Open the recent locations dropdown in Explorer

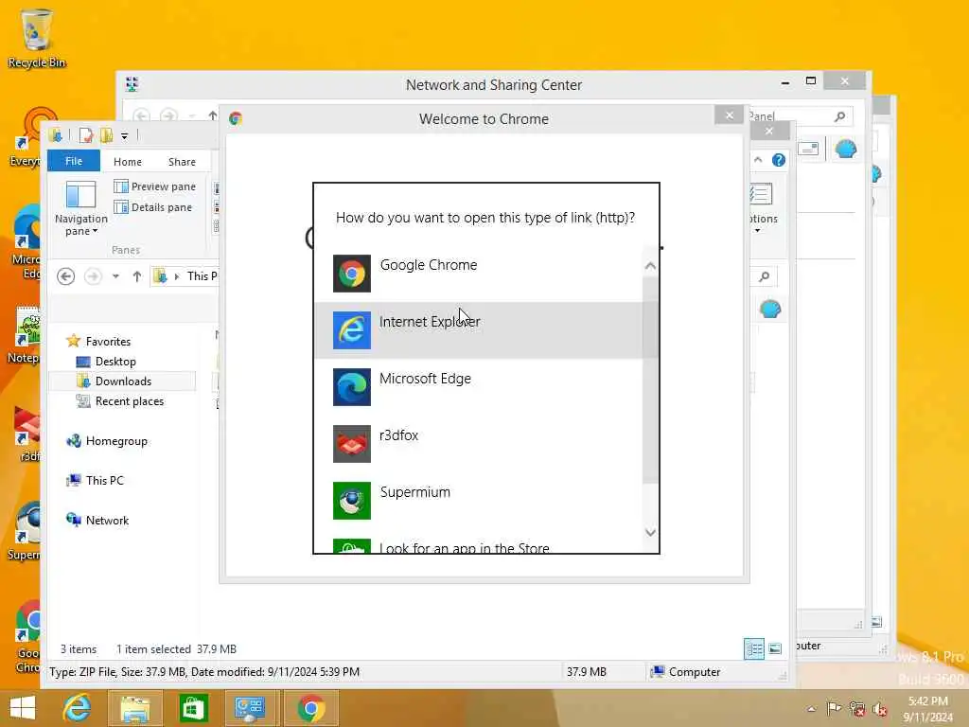tap(115, 276)
